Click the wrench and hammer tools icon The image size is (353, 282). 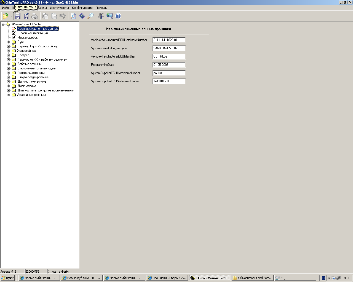(x=101, y=16)
